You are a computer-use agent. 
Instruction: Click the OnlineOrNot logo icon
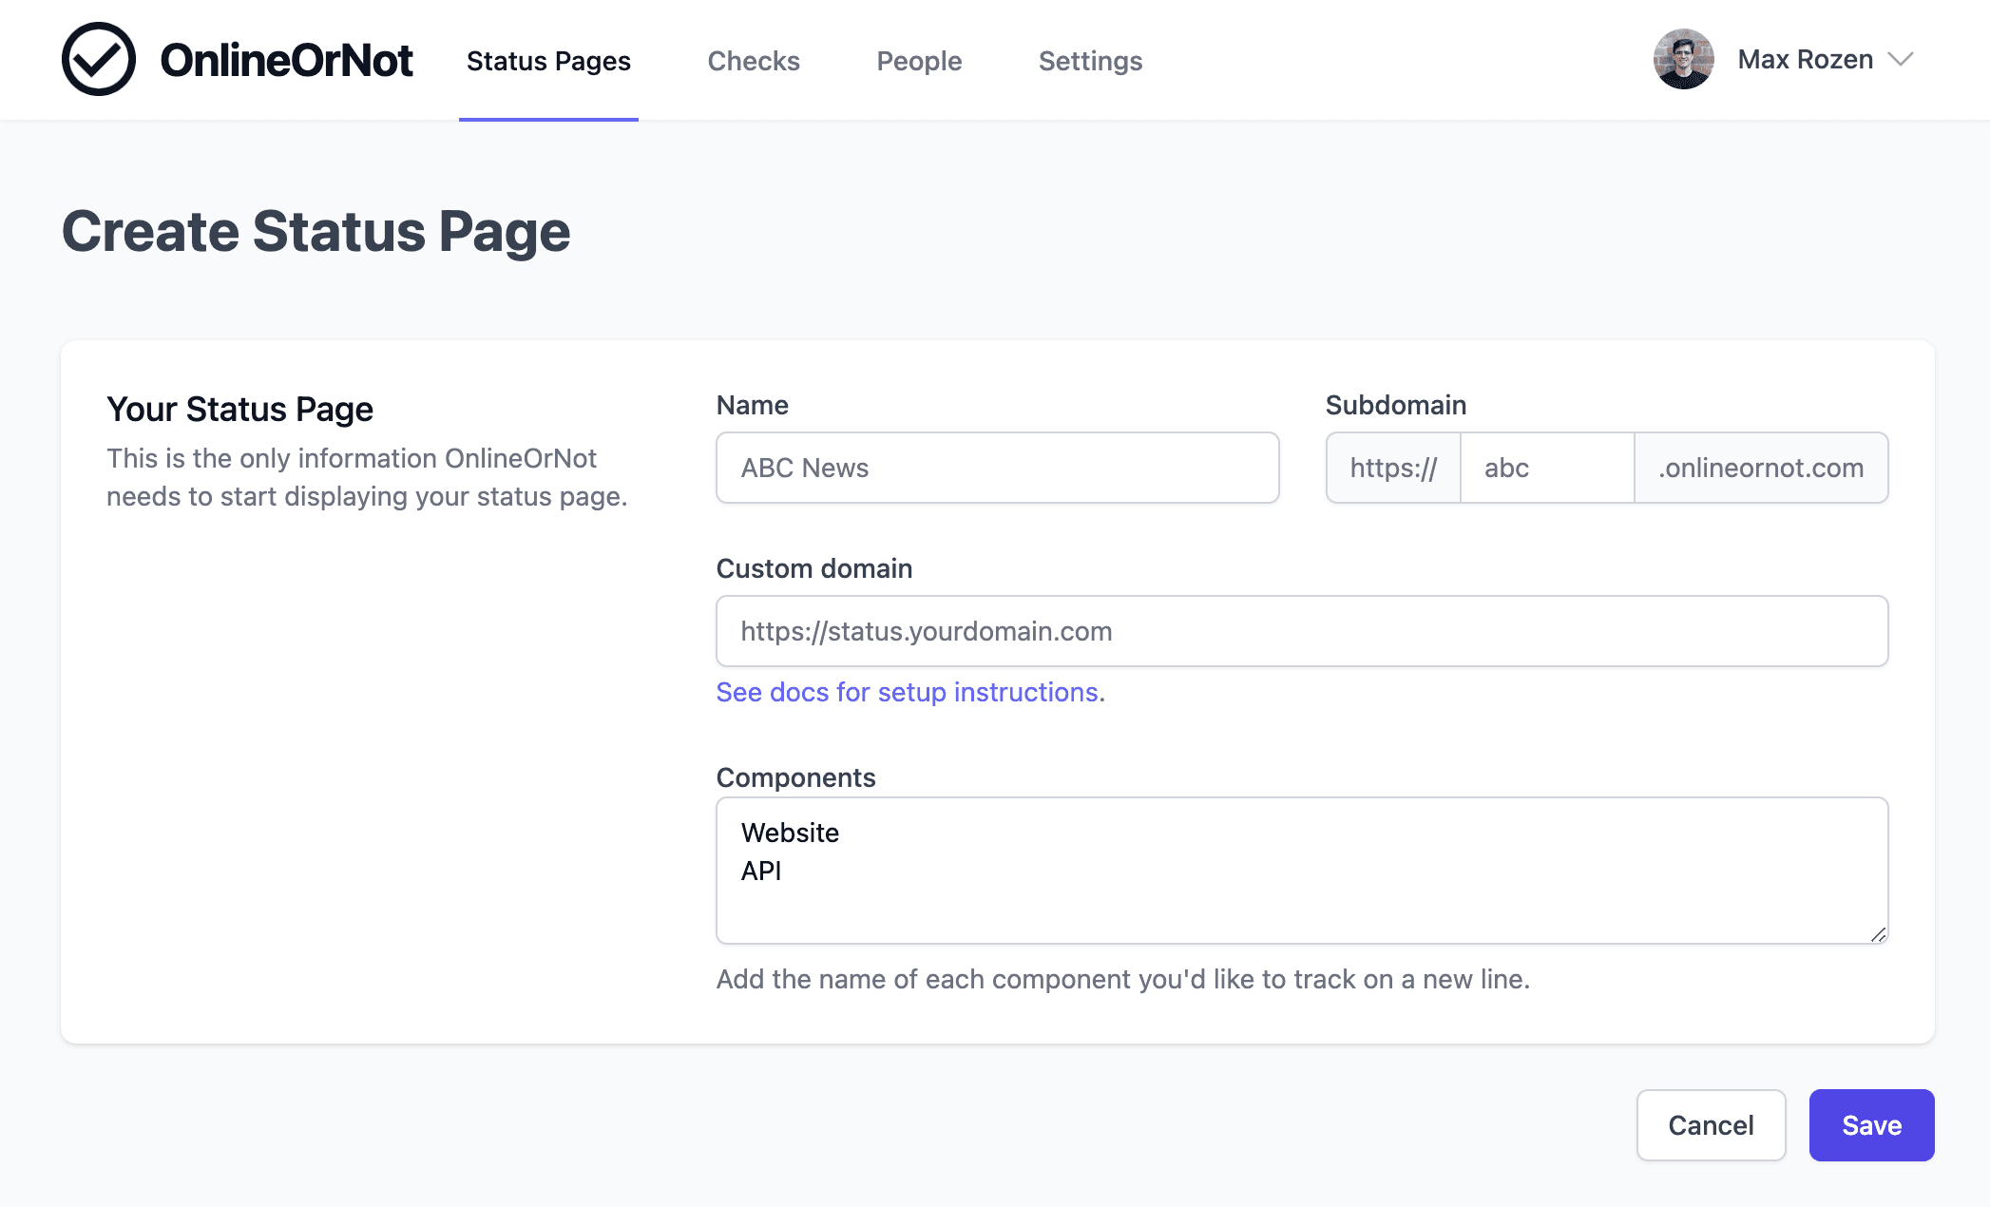click(x=95, y=60)
